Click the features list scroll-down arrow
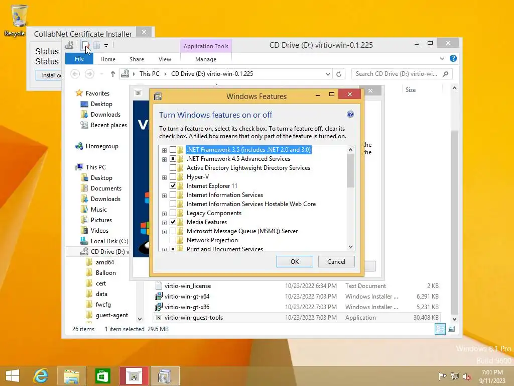514x386 pixels. (351, 246)
